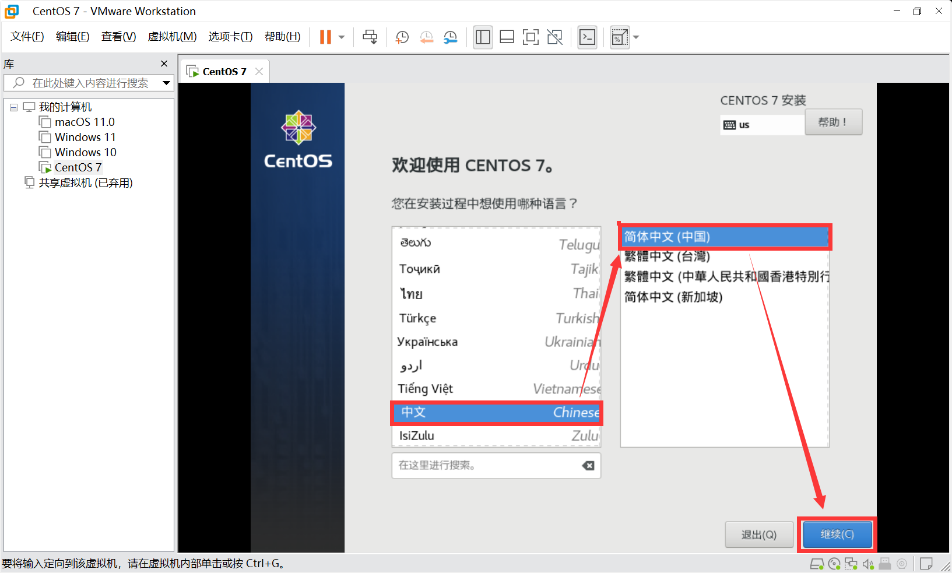
Task: Toggle Unity mode
Action: click(x=554, y=37)
